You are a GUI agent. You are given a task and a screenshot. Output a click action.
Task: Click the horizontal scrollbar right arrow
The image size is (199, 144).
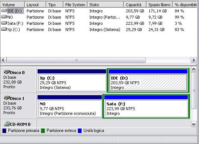(194, 60)
